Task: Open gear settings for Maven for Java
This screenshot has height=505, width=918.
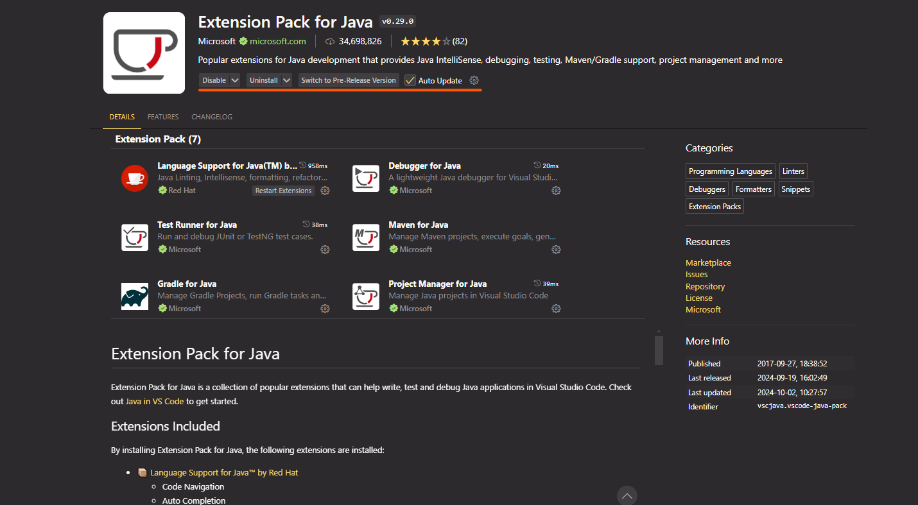Action: point(556,250)
